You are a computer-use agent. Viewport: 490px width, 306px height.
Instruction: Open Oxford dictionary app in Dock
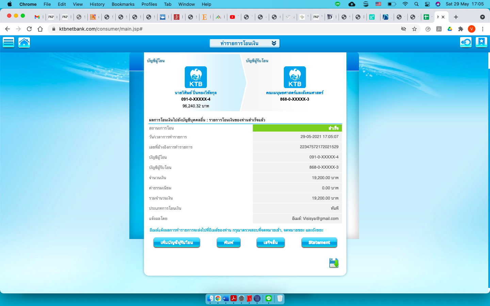coord(257,298)
